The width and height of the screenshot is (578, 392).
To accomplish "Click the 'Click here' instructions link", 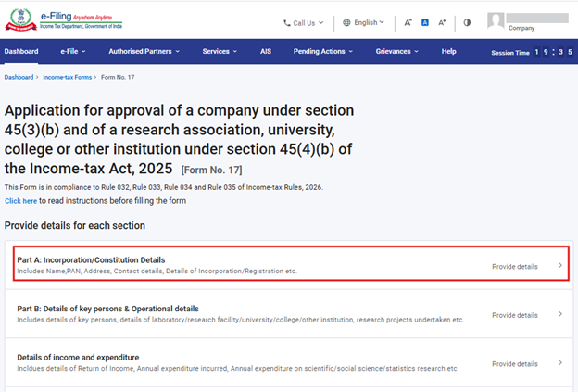I will [x=20, y=200].
